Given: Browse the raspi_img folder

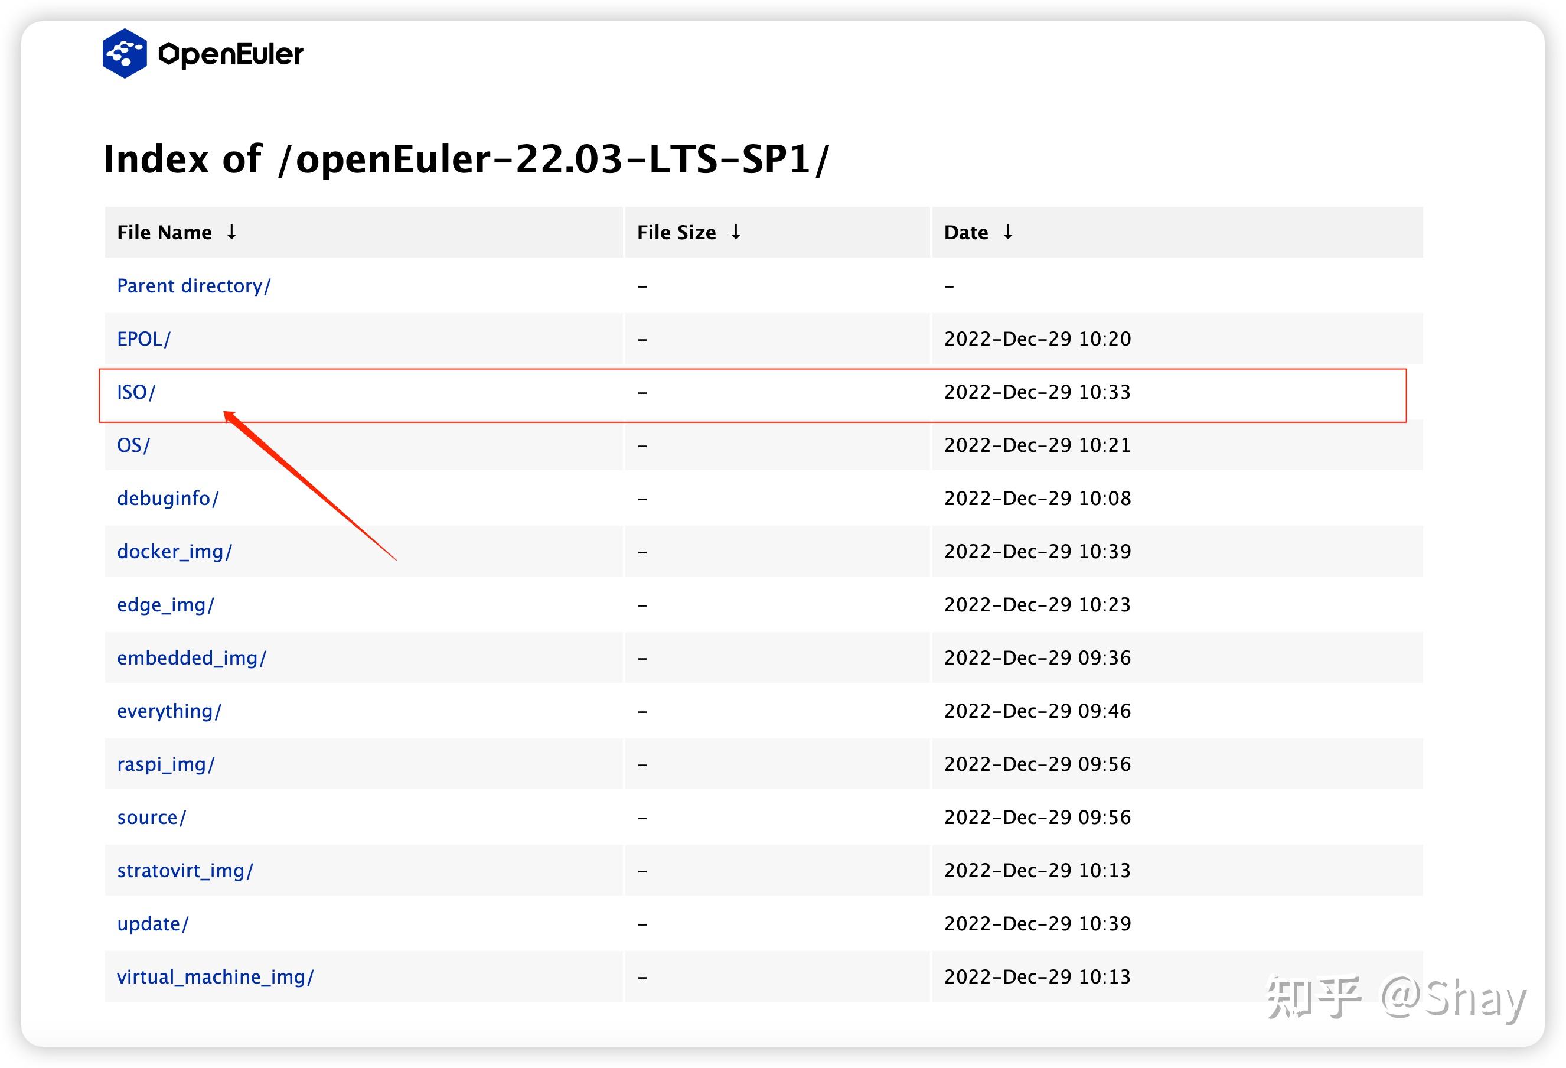Looking at the screenshot, I should point(166,764).
